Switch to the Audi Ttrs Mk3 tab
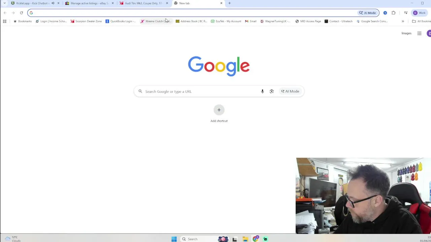 click(x=143, y=3)
